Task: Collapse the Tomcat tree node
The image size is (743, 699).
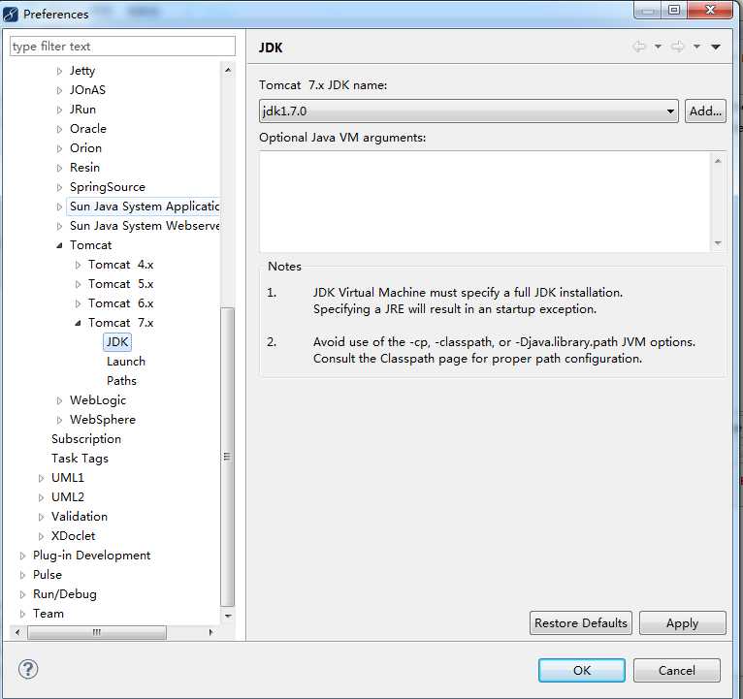Action: (x=59, y=246)
